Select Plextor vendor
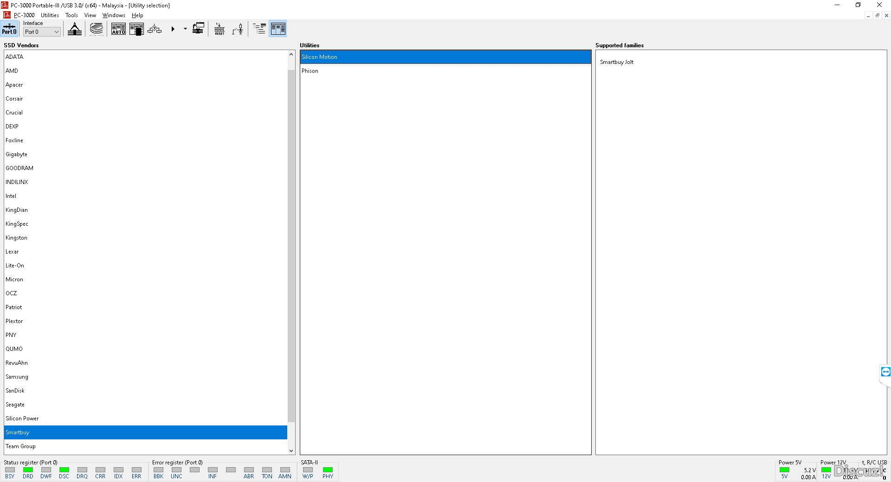The height and width of the screenshot is (482, 891). (146, 321)
